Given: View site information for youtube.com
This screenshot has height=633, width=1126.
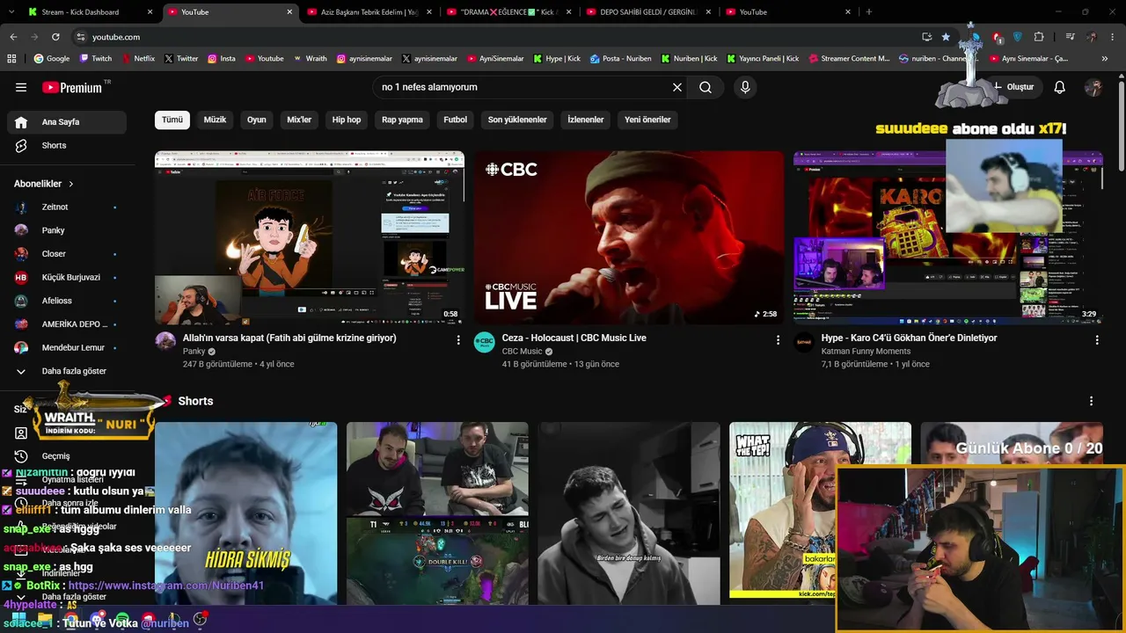Looking at the screenshot, I should [80, 37].
